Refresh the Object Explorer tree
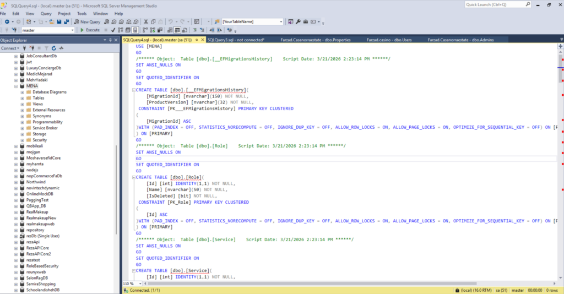564x294 pixels. 53,48
